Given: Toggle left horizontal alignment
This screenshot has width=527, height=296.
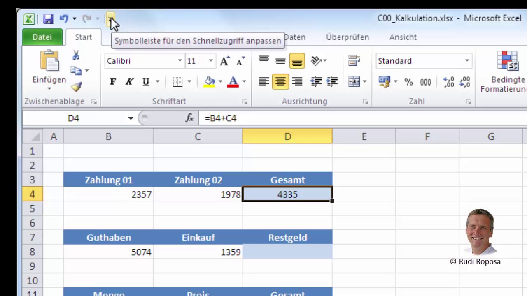Looking at the screenshot, I should 264,81.
